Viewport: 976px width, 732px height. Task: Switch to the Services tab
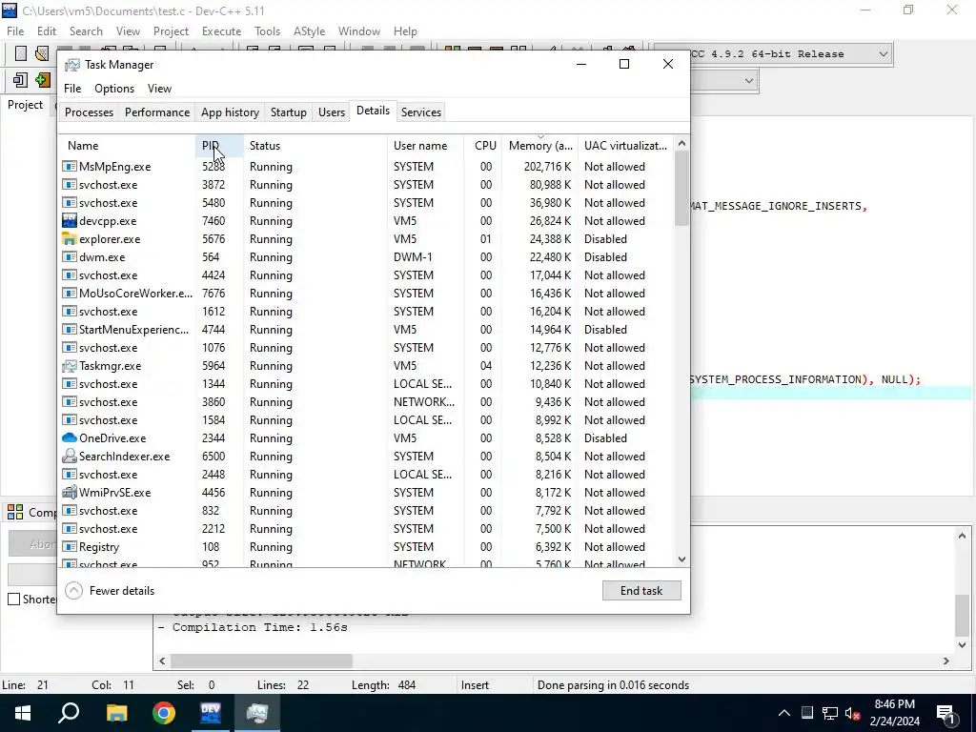point(420,112)
